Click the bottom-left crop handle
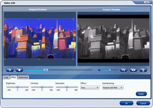This screenshot has width=153, height=108. coord(5,59)
